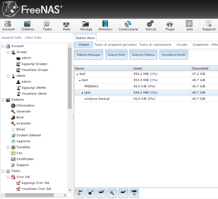Viewport: 218px width, 199px height.
Task: Click the Email envelope icon in the tree
Action: pos(13,129)
